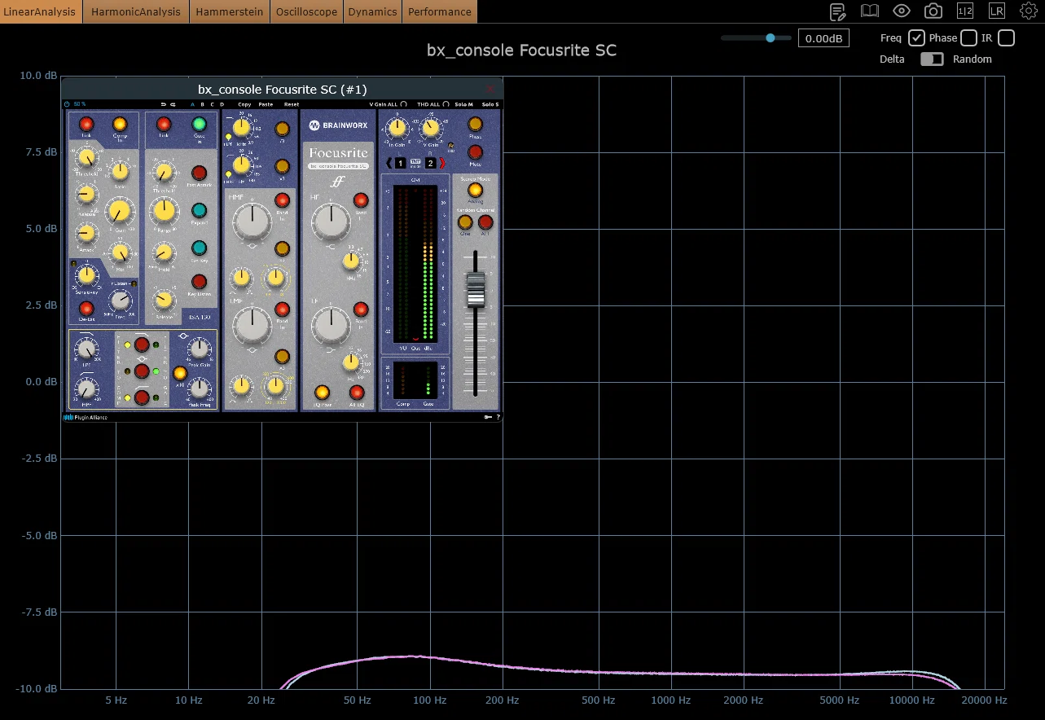Toggle the channel Mute button
Screen dimensions: 1045x720
pyautogui.click(x=475, y=151)
